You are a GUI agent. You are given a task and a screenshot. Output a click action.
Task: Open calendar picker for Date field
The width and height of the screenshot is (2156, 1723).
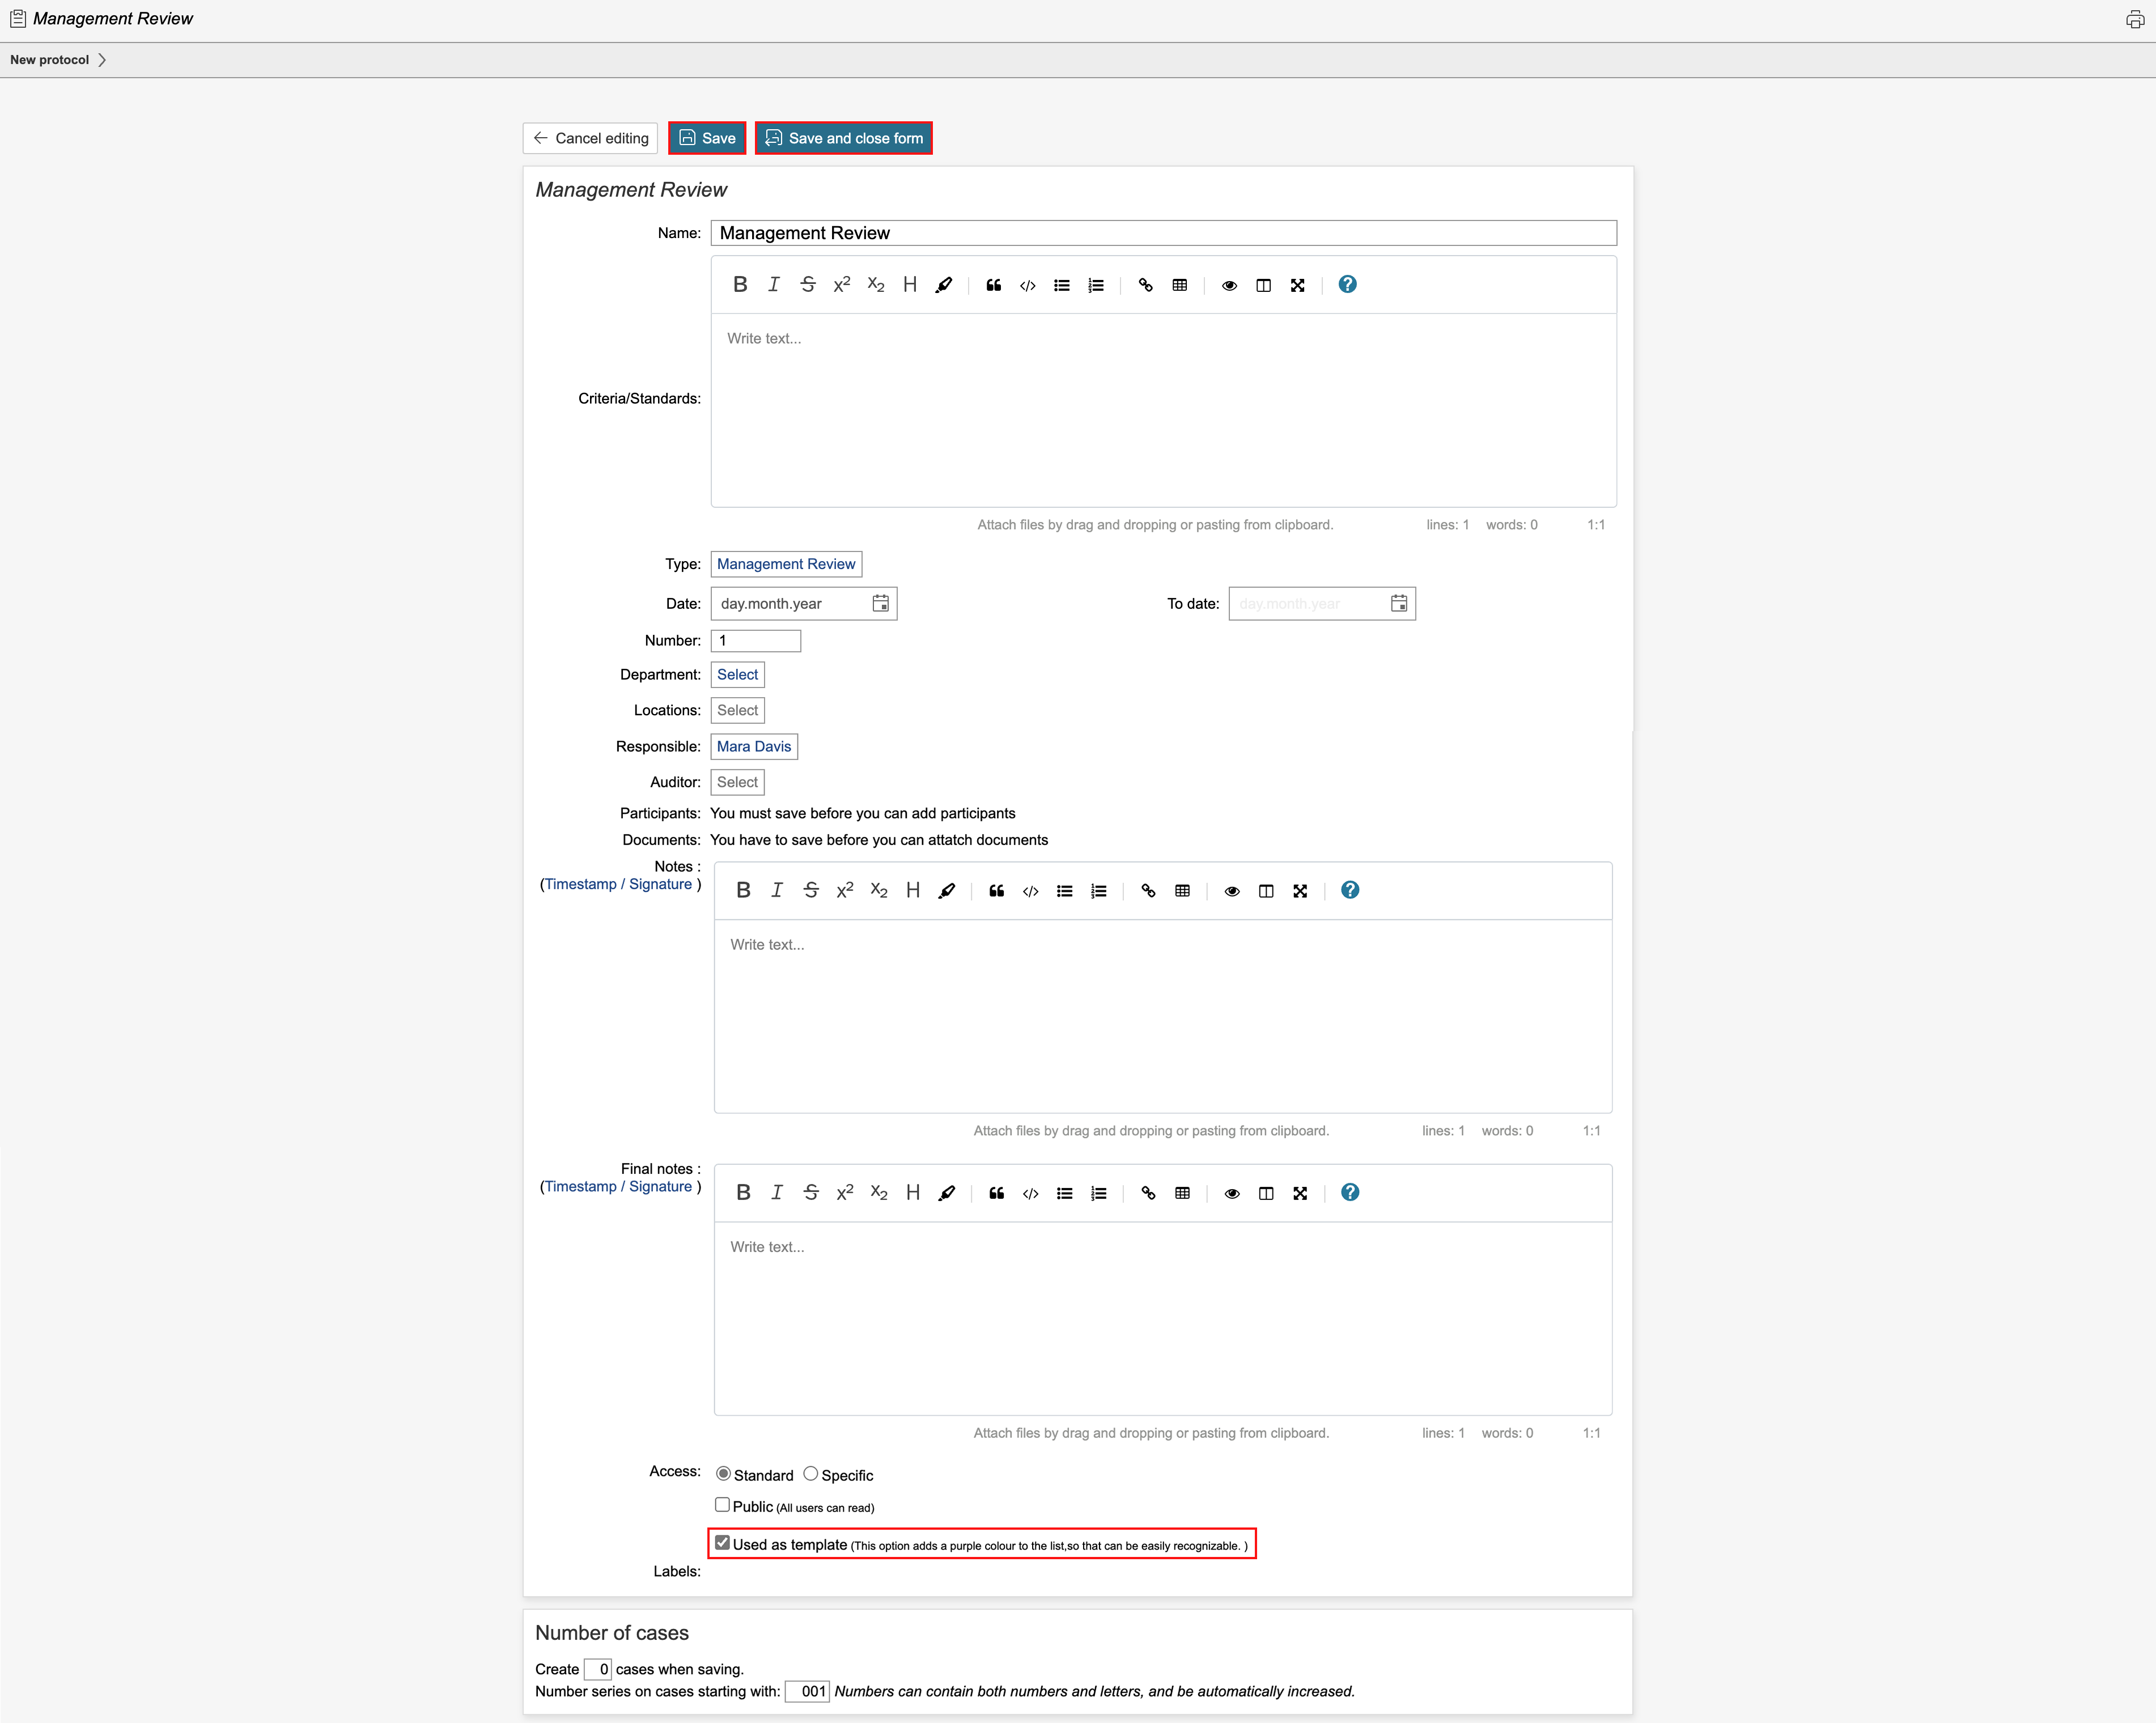pyautogui.click(x=880, y=604)
